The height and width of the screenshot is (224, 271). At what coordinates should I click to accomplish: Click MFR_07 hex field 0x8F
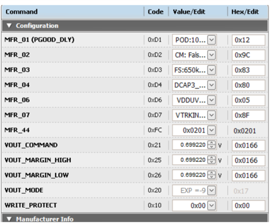[249, 115]
